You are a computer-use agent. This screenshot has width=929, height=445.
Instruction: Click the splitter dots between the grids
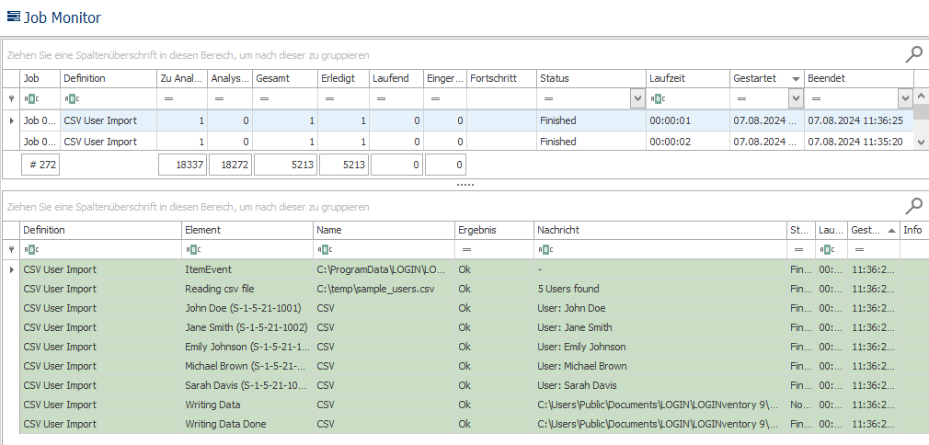point(465,185)
